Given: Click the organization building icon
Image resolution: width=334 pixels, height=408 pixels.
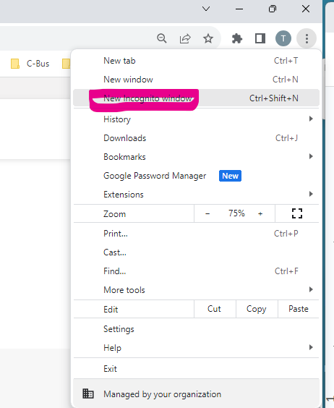Looking at the screenshot, I should click(x=88, y=394).
